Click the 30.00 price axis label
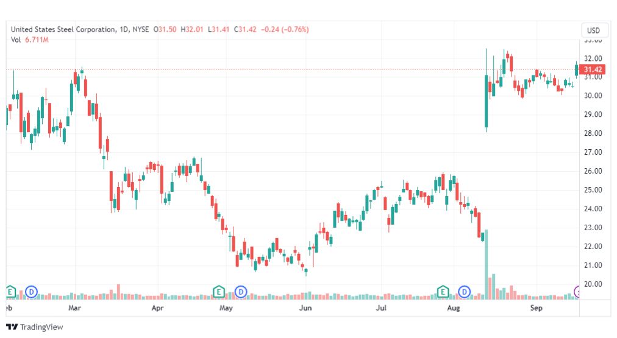 [x=593, y=96]
